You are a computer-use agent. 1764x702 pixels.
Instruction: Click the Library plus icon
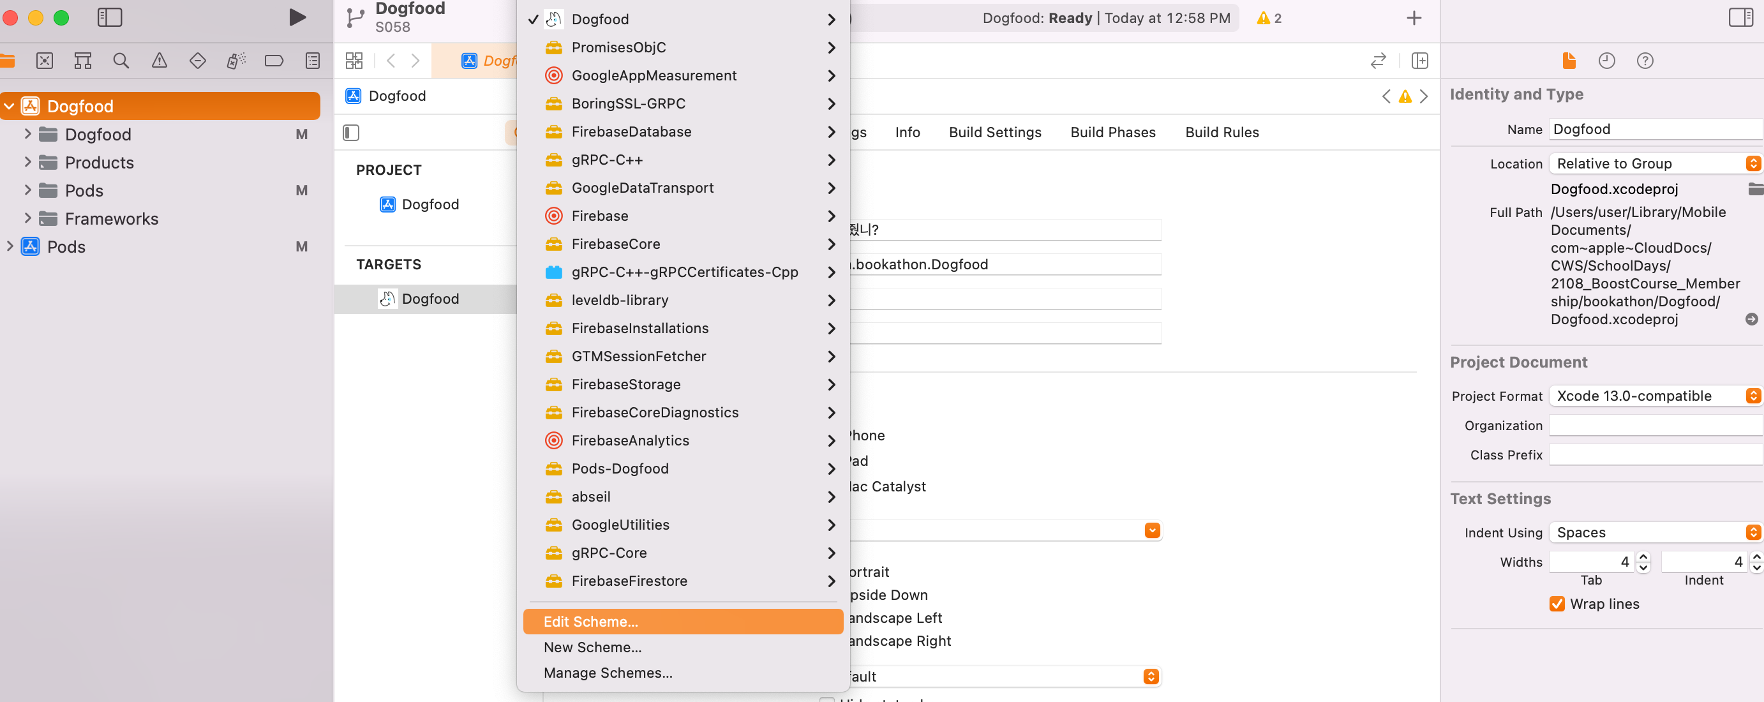(1414, 19)
